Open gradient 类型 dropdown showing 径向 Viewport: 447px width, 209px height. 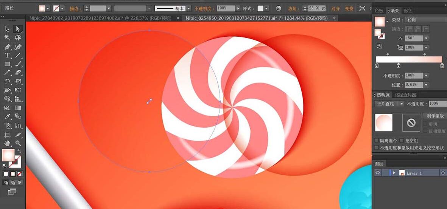[424, 20]
